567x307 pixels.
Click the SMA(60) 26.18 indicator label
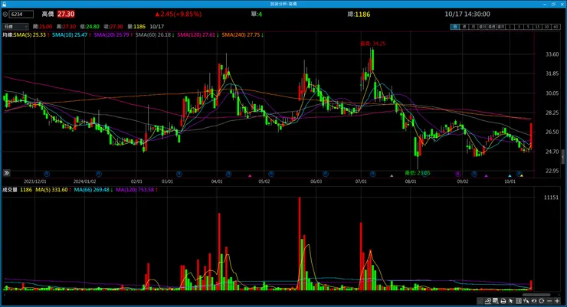[x=153, y=35]
